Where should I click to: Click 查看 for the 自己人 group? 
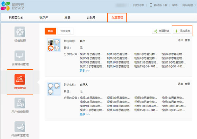point(187,84)
